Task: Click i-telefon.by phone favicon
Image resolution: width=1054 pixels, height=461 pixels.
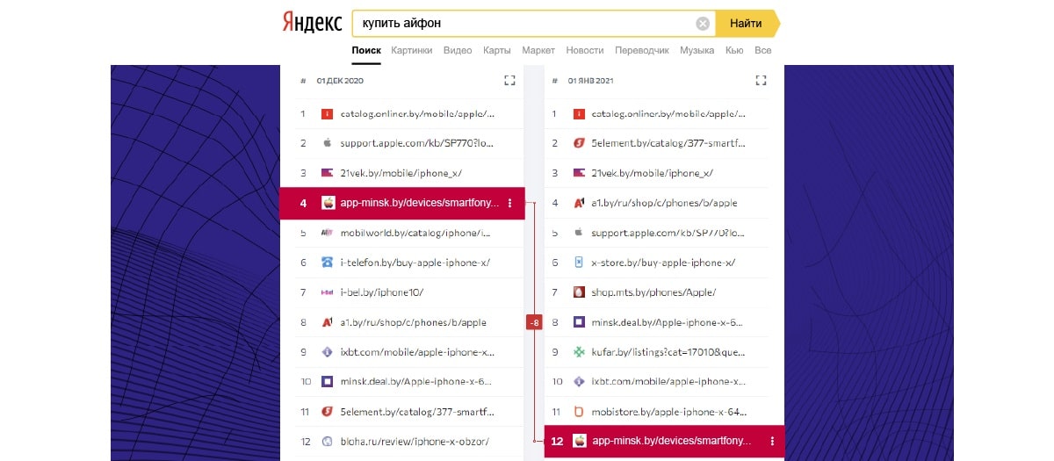Action: click(x=327, y=263)
